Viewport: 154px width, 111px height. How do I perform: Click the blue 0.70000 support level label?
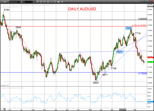(143, 73)
